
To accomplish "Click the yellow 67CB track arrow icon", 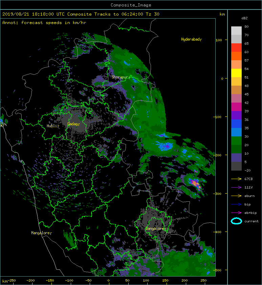I will coord(236,179).
